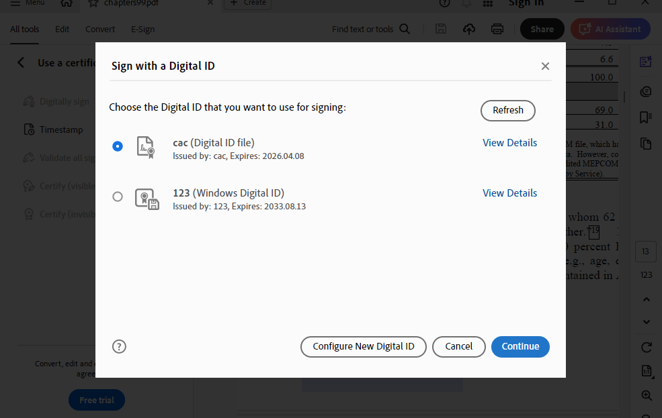This screenshot has width=662, height=418.
Task: Zoom in on the document
Action: [646, 396]
